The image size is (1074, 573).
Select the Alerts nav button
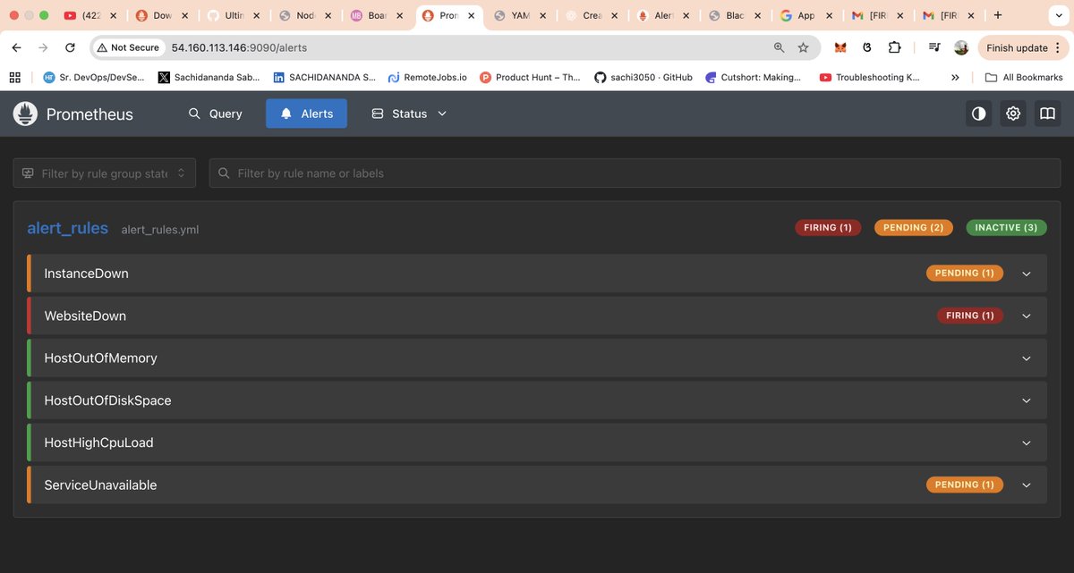point(306,114)
